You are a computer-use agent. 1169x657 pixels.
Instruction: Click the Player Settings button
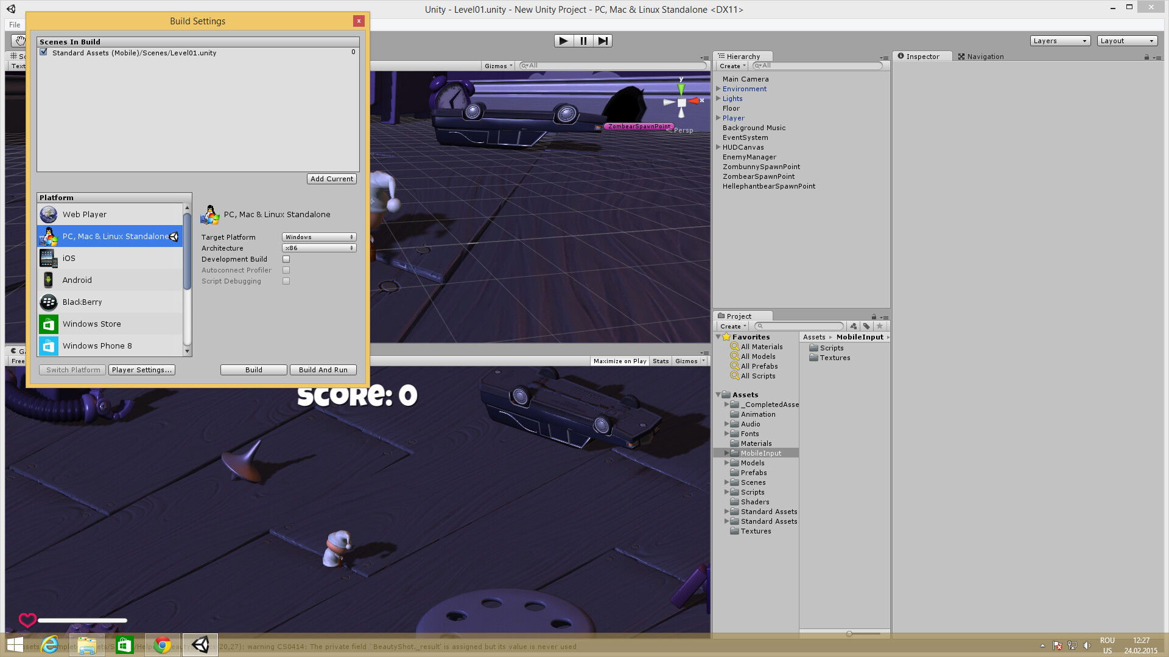(x=141, y=370)
